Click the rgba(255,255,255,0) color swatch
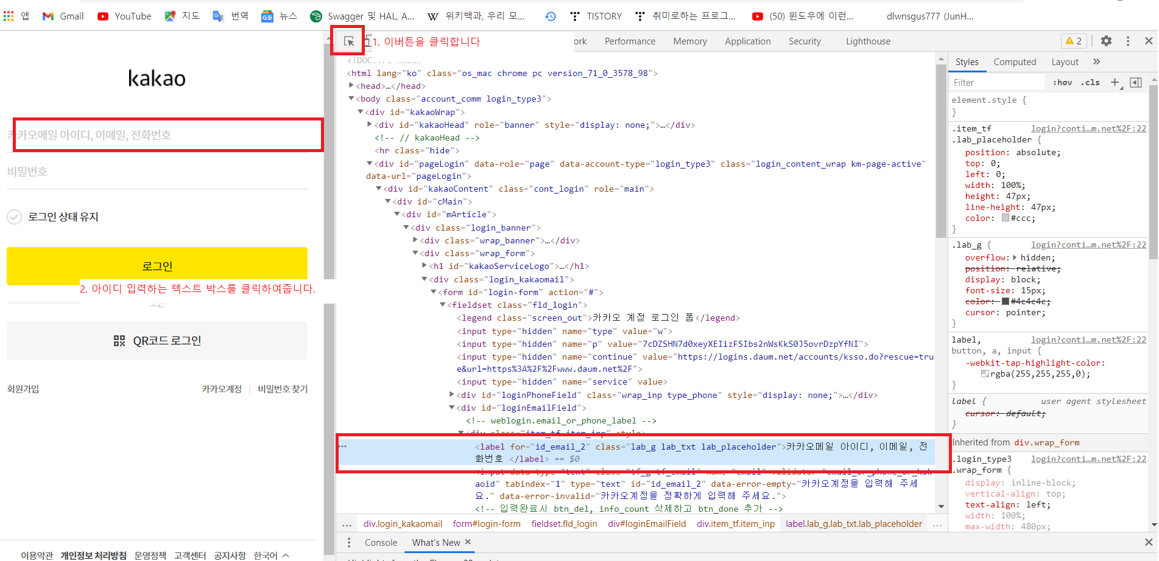Image resolution: width=1159 pixels, height=561 pixels. tap(985, 374)
